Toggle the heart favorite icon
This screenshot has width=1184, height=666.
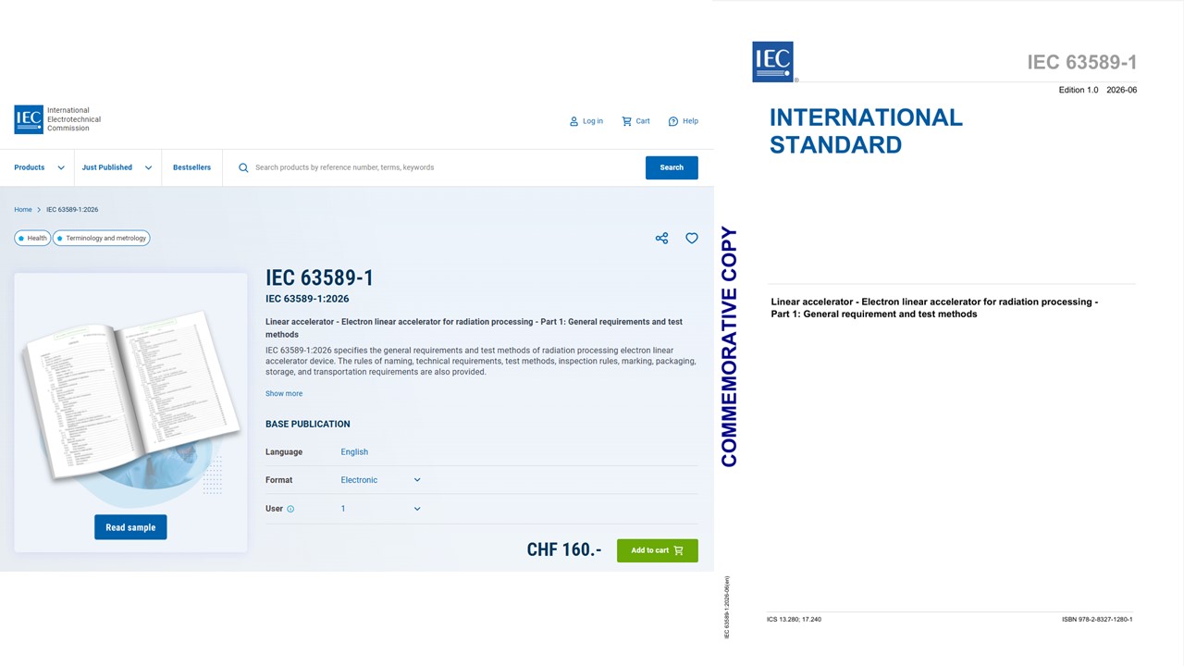(x=691, y=239)
